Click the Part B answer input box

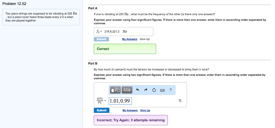(x=120, y=101)
